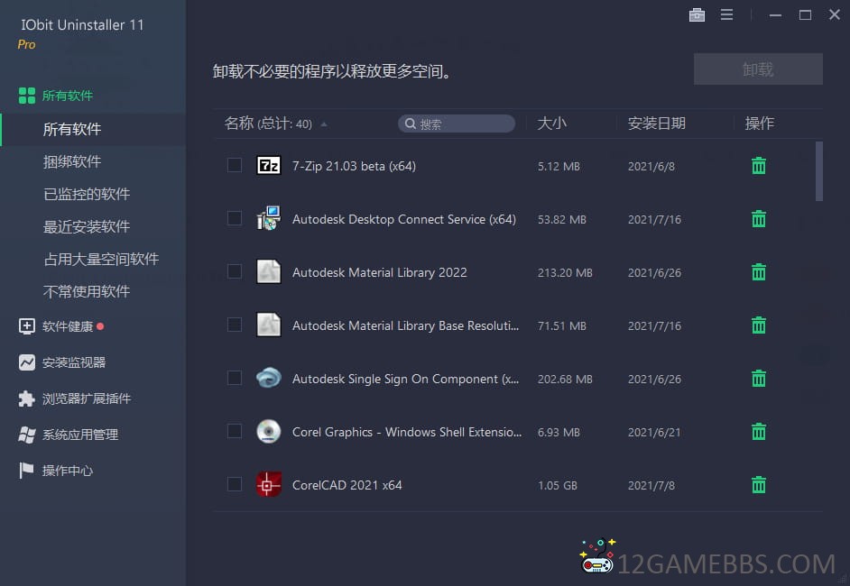Viewport: 850px width, 586px height.
Task: Open 浏览器扩展插件 section
Action: 87,399
